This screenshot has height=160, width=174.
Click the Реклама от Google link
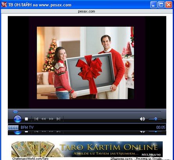pyautogui.click(x=149, y=158)
